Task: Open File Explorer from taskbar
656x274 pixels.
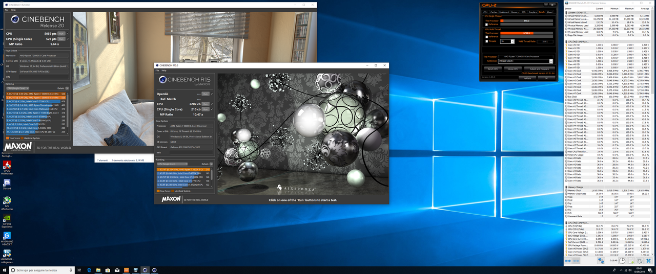Action: 98,270
